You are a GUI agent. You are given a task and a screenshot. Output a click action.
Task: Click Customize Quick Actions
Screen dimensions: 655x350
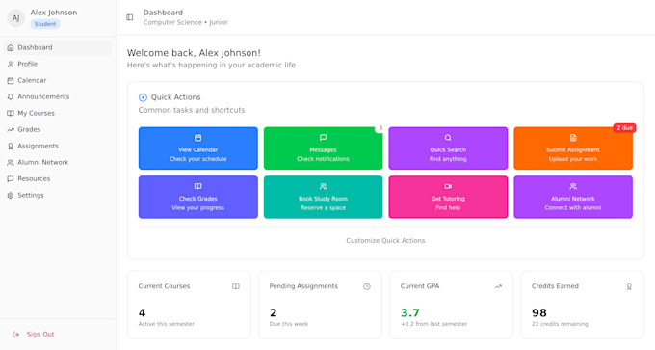(385, 241)
